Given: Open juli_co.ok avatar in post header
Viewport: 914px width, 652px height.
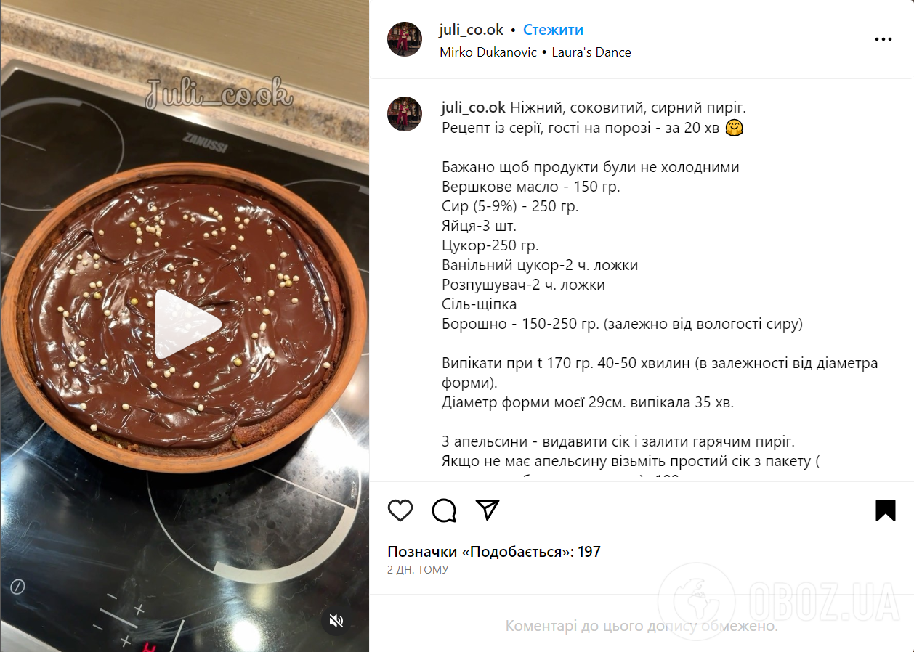Looking at the screenshot, I should click(x=405, y=40).
